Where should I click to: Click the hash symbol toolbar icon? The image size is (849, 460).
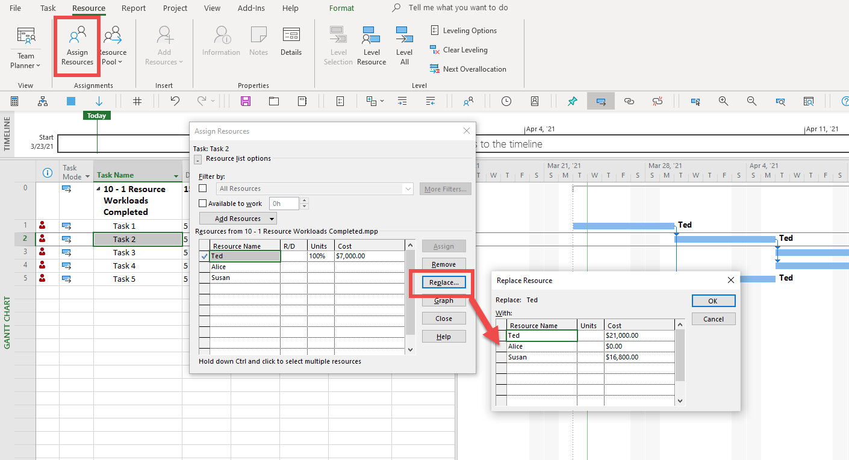pyautogui.click(x=137, y=101)
